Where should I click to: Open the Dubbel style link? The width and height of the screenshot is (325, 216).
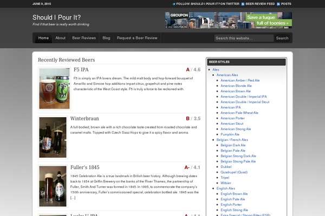coord(226,167)
